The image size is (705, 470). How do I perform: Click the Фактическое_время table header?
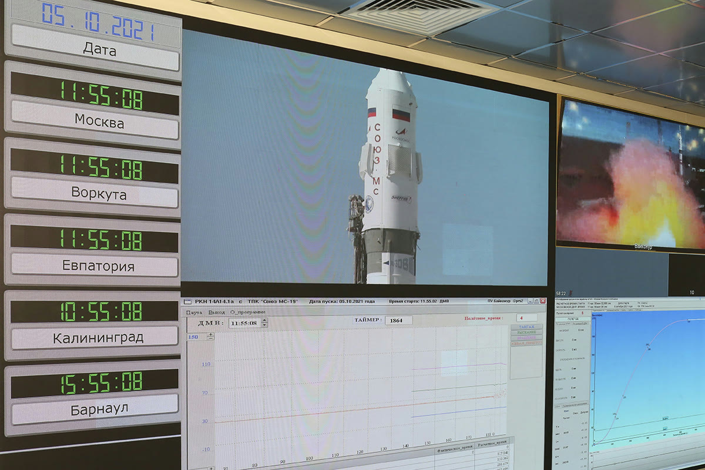[455, 448]
